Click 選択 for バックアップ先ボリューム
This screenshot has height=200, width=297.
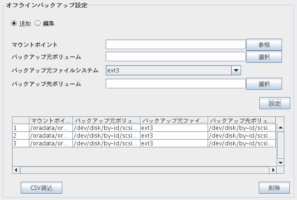click(x=264, y=84)
